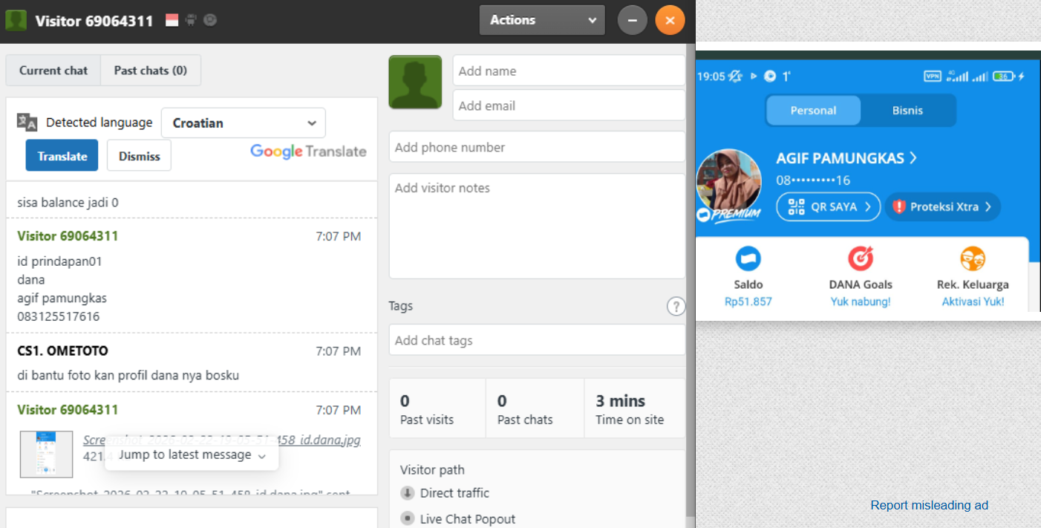The height and width of the screenshot is (528, 1041).
Task: Click message 'di bantu foto kan profil dana nya bosku'
Action: pyautogui.click(x=128, y=375)
